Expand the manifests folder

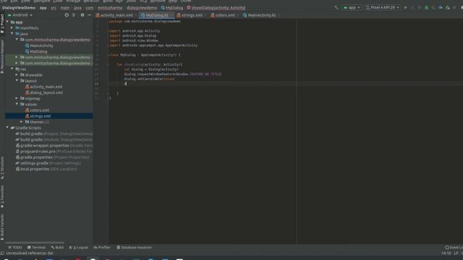coord(12,28)
